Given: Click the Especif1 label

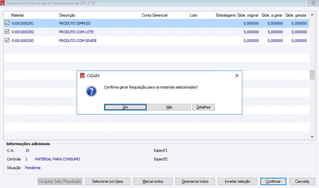Looking at the screenshot, I should (161, 150).
